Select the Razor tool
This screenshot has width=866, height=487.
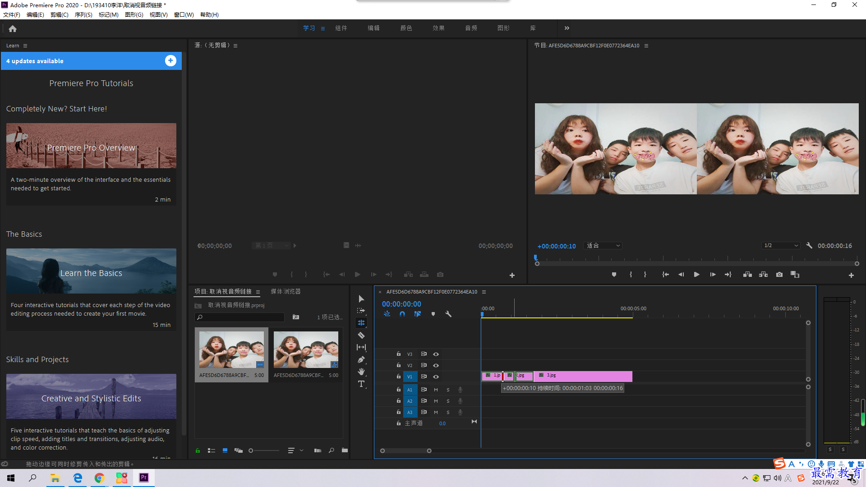pyautogui.click(x=361, y=335)
